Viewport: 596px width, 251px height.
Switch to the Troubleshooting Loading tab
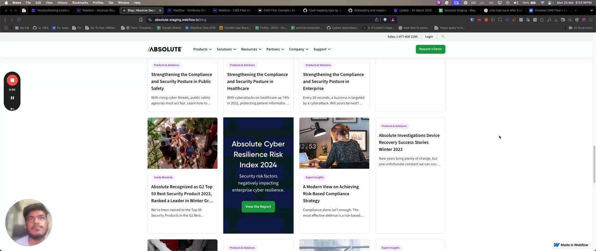51,10
